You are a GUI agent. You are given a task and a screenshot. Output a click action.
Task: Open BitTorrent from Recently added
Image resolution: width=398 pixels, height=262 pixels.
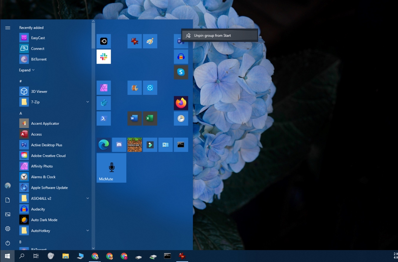(54, 59)
